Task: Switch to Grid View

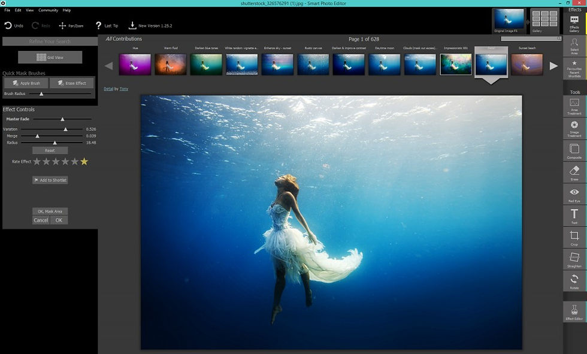Action: coord(50,58)
